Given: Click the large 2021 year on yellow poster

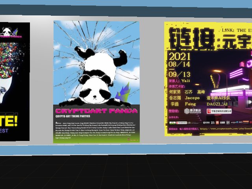Looking at the screenshot, I should point(180,56).
